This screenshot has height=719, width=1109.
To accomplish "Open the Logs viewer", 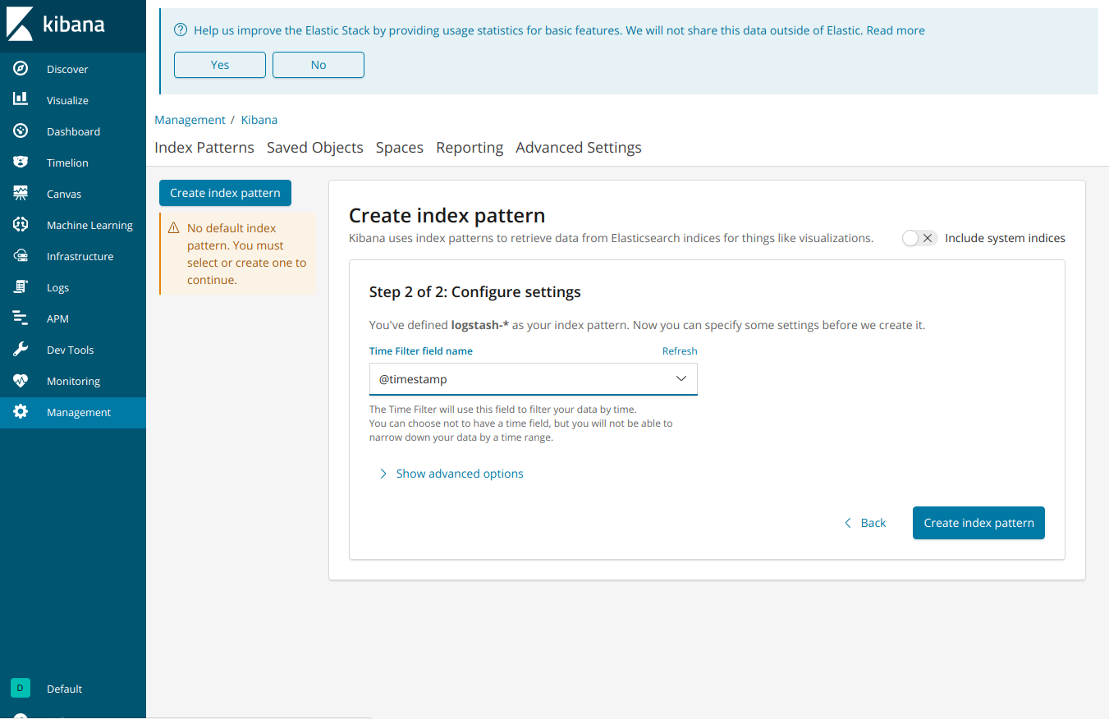I will click(57, 287).
